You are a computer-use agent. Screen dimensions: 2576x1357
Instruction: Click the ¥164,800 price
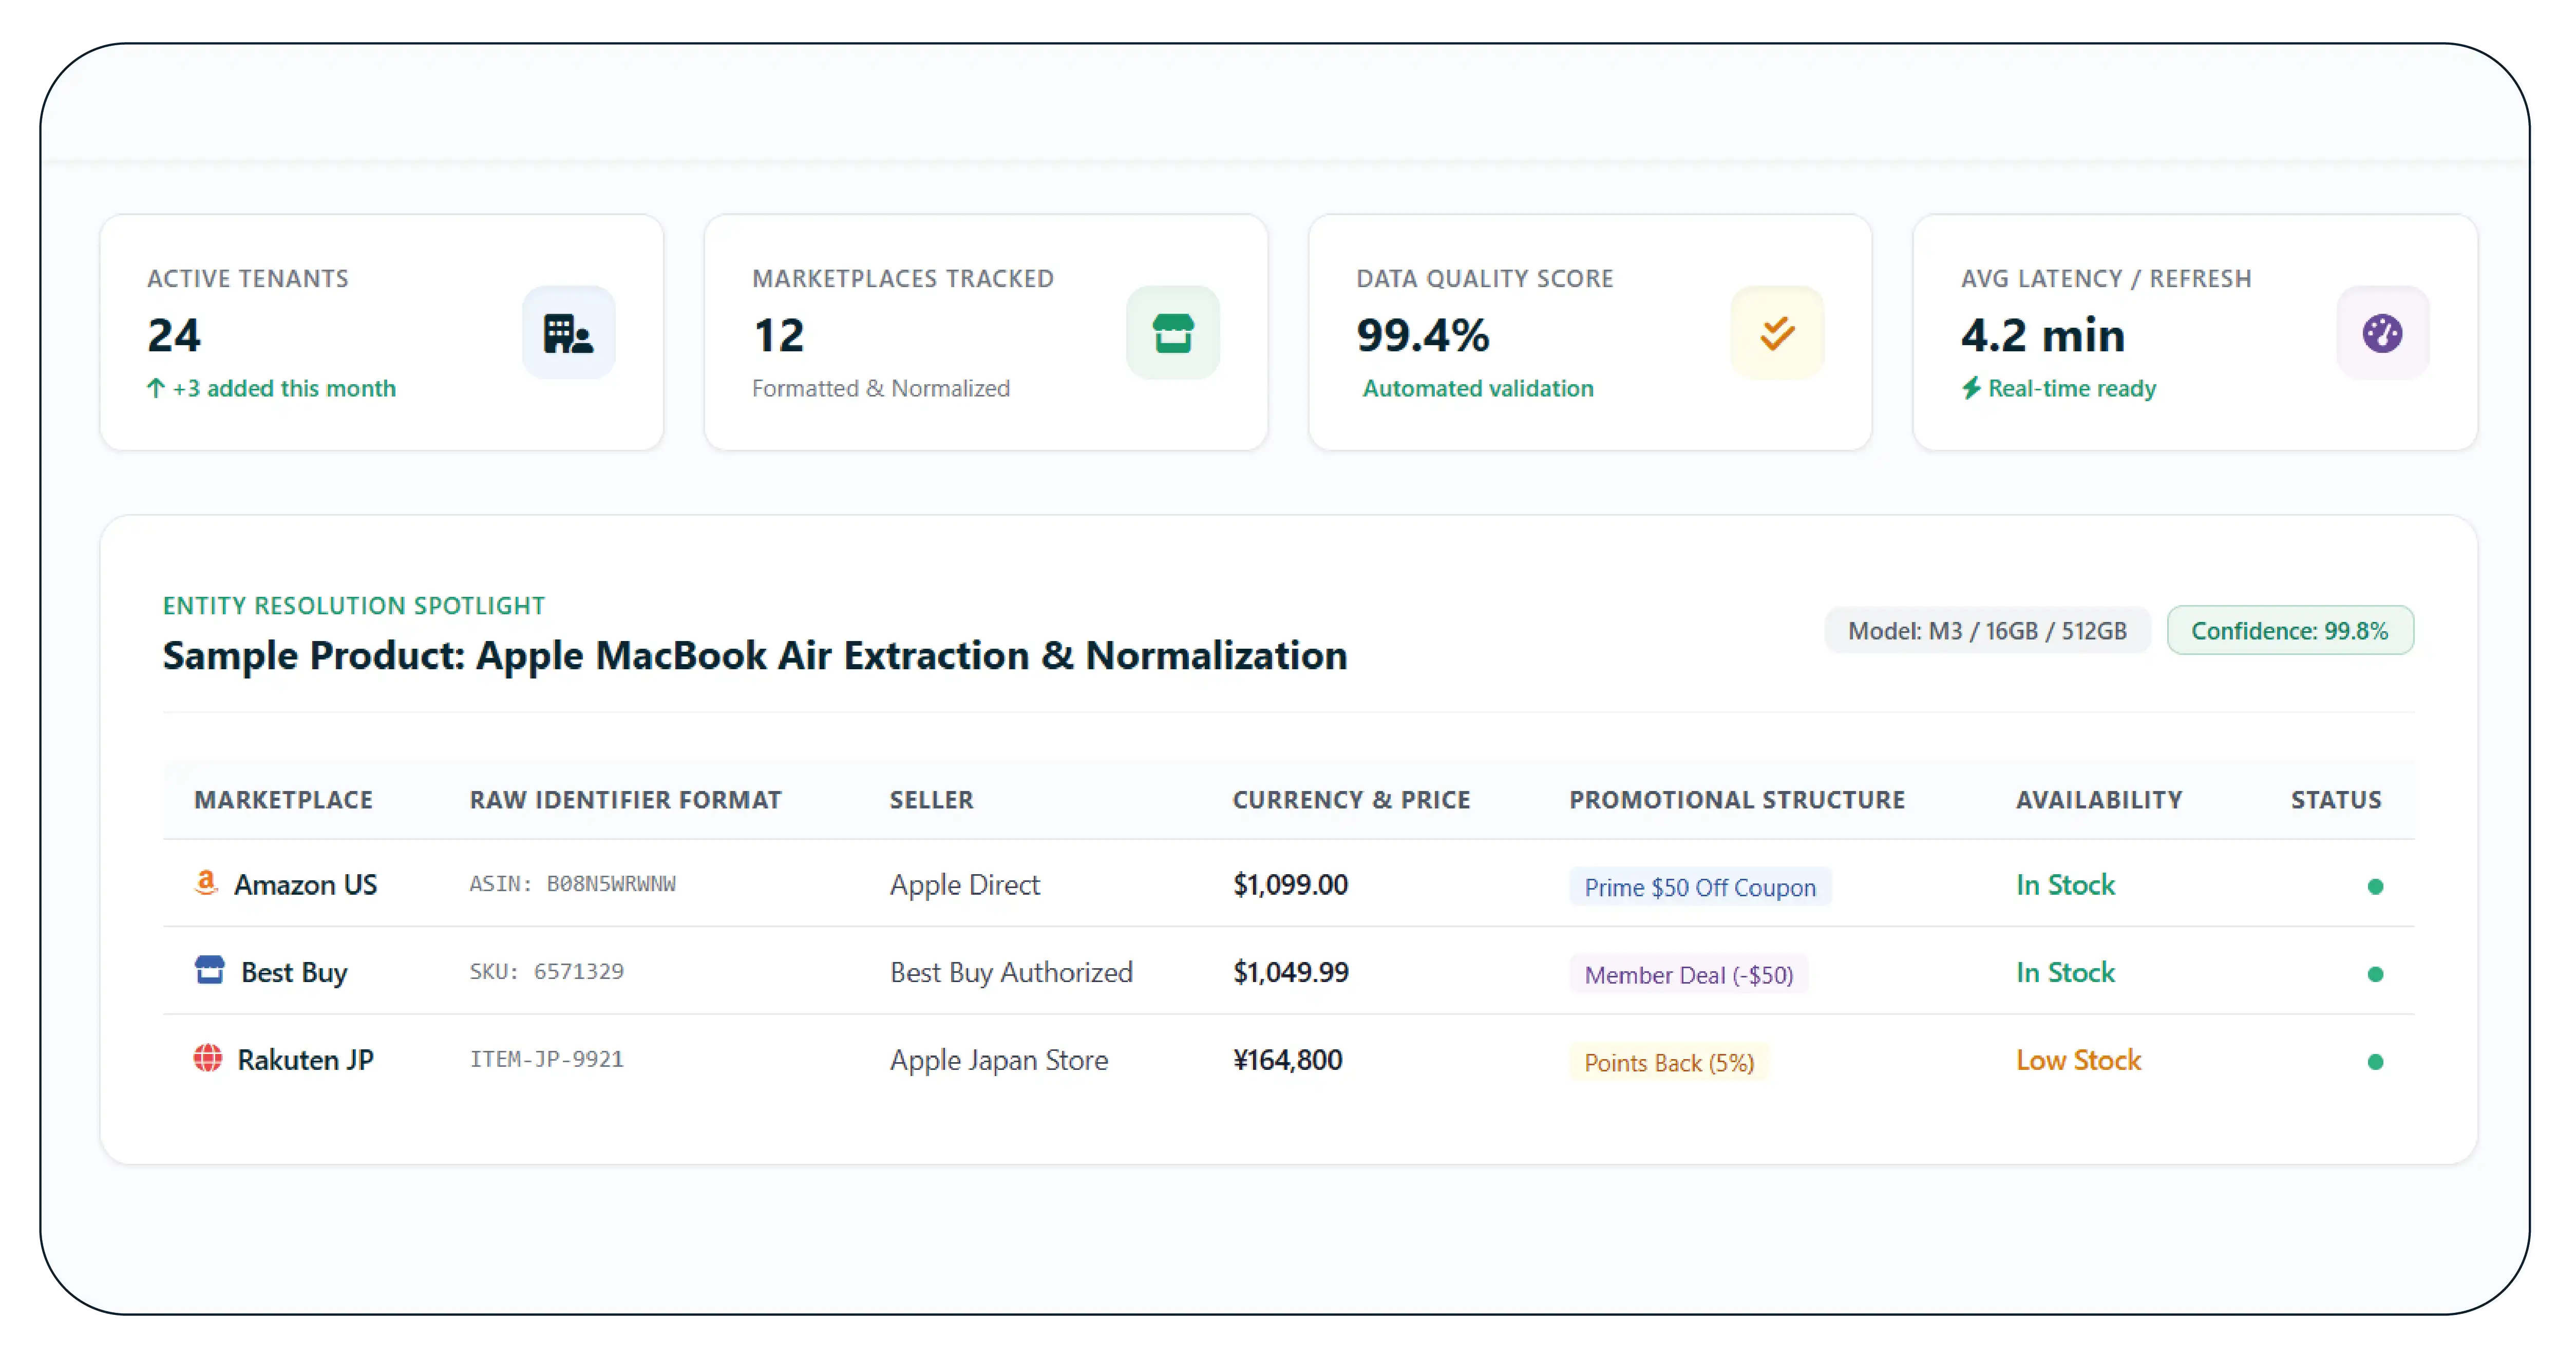point(1288,1060)
